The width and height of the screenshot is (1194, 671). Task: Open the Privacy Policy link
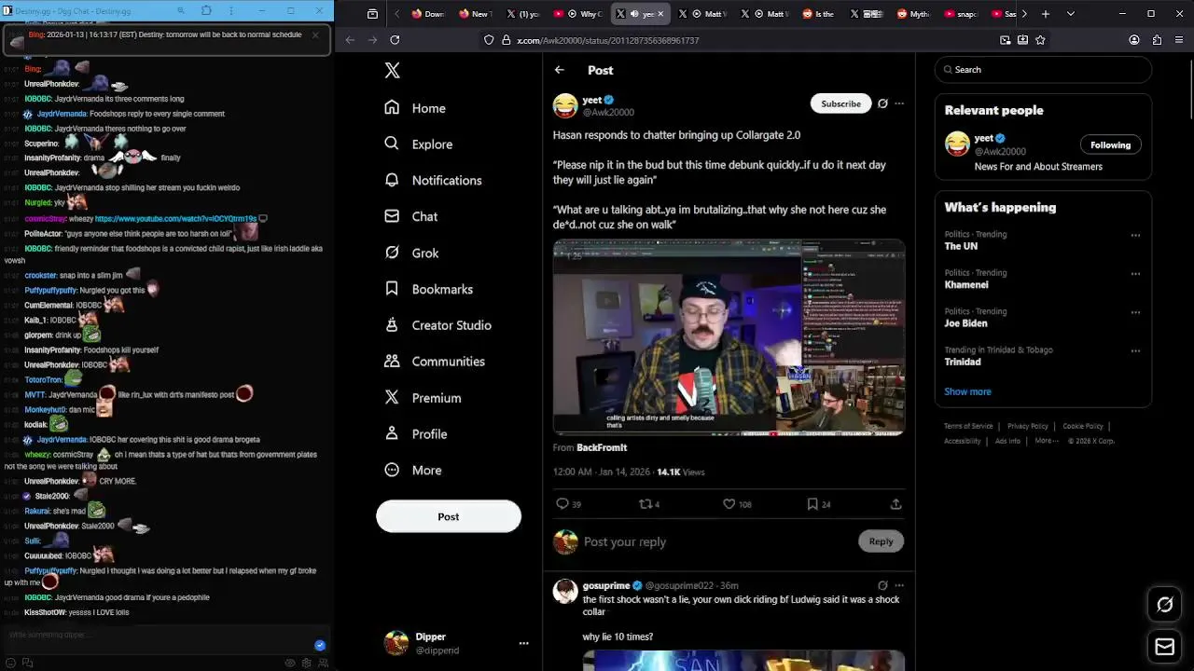(x=1028, y=426)
